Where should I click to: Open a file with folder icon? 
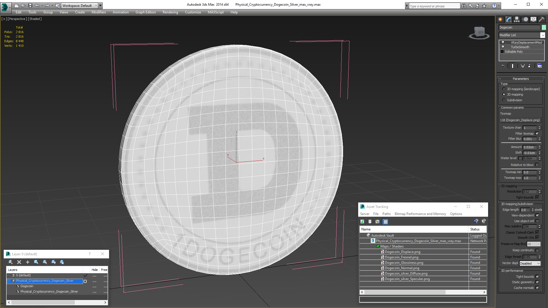click(23, 5)
